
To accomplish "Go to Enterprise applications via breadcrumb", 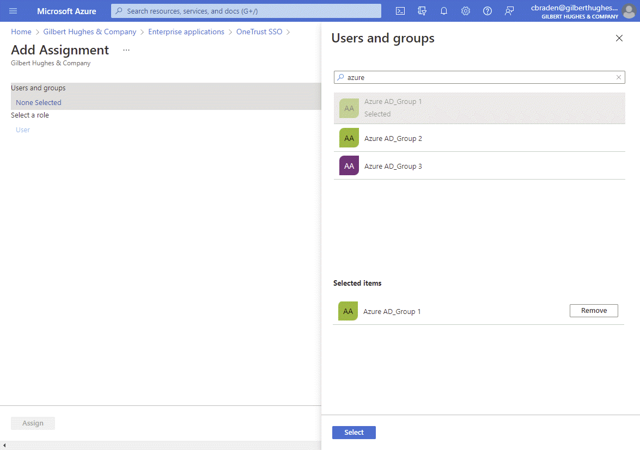I will (x=186, y=32).
